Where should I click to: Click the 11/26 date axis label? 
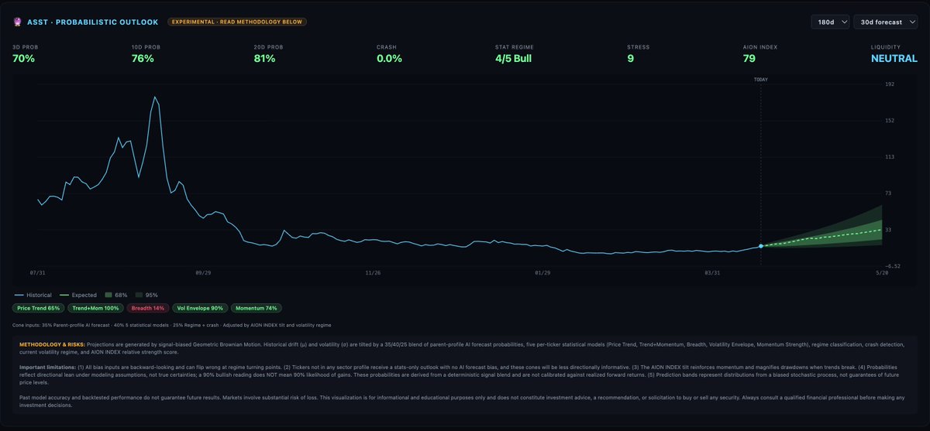(x=373, y=272)
